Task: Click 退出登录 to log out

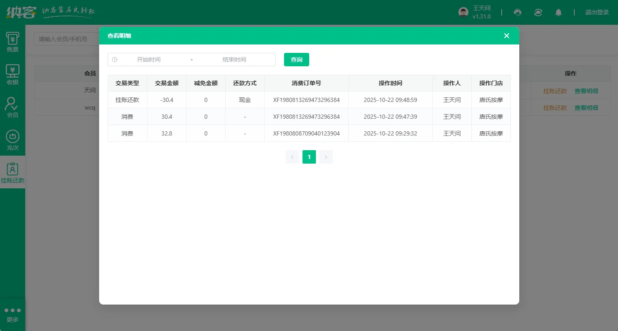Action: pos(597,12)
